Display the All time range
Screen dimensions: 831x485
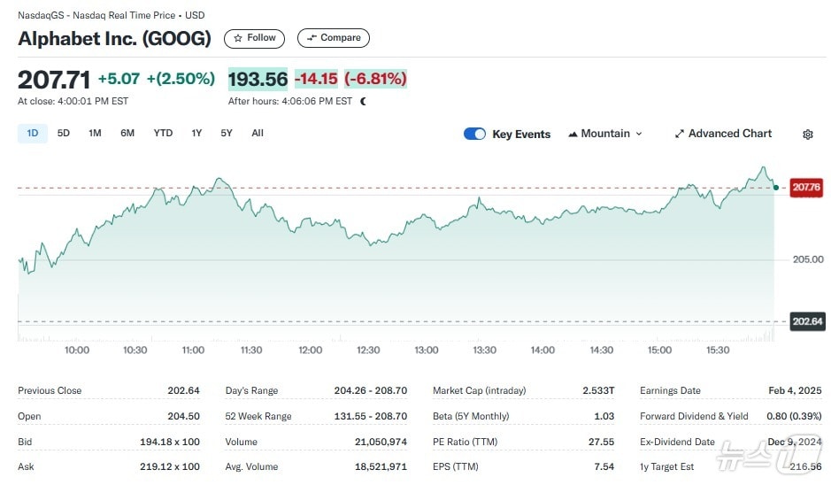(x=258, y=134)
